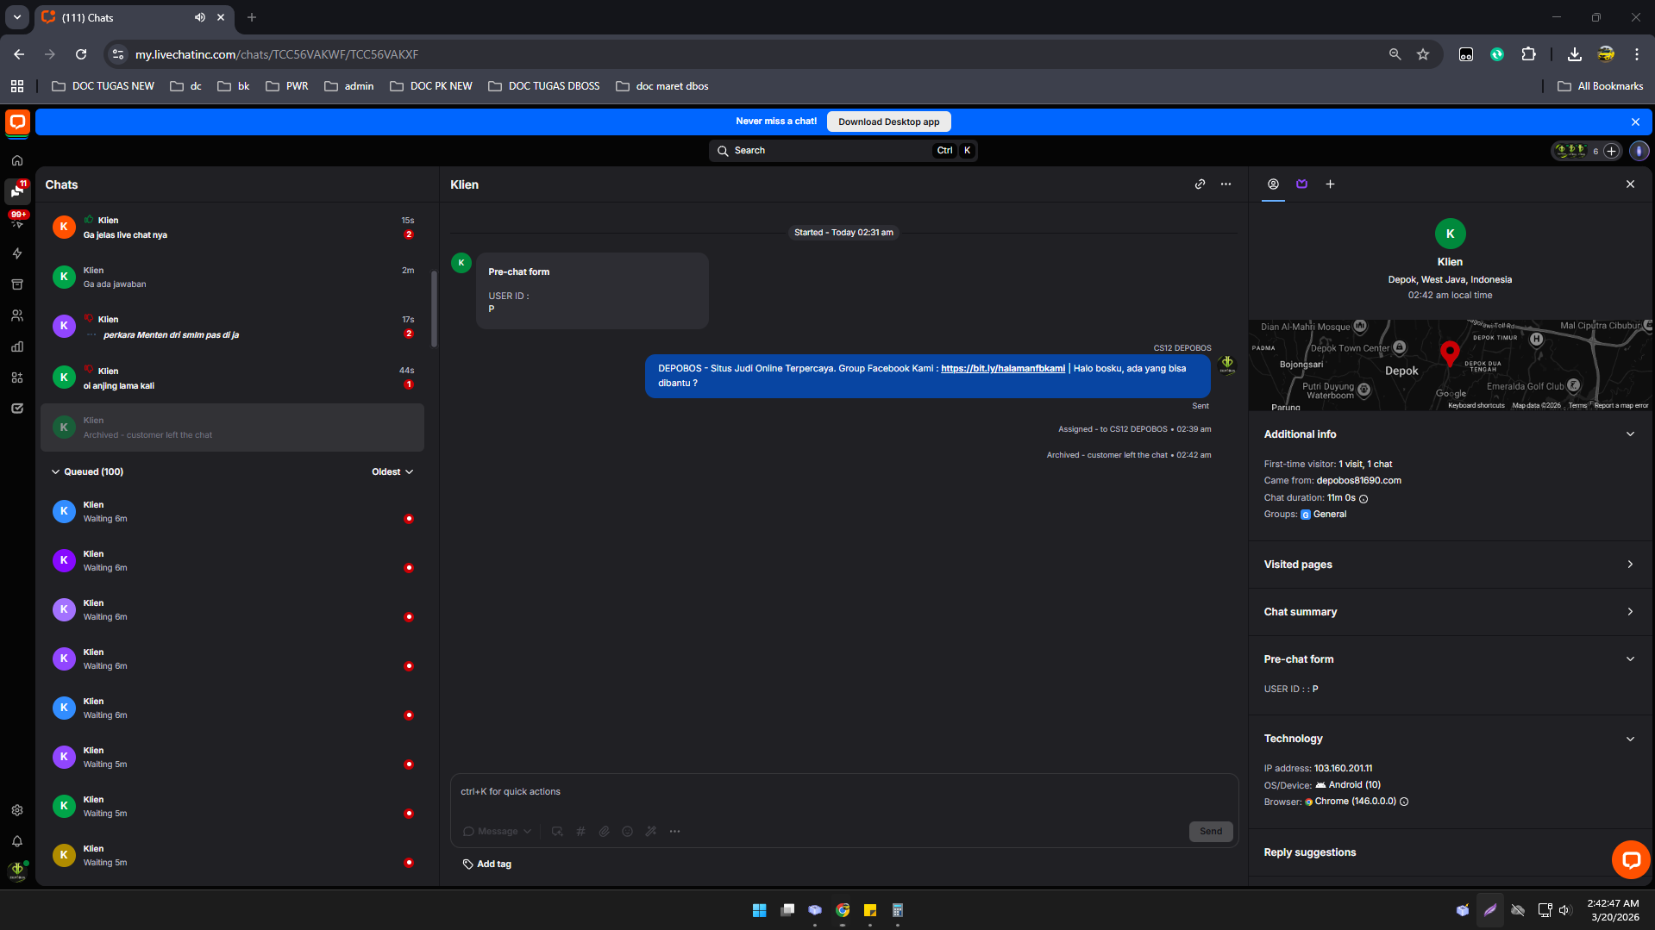
Task: Open more options dots in chat header
Action: click(1226, 184)
